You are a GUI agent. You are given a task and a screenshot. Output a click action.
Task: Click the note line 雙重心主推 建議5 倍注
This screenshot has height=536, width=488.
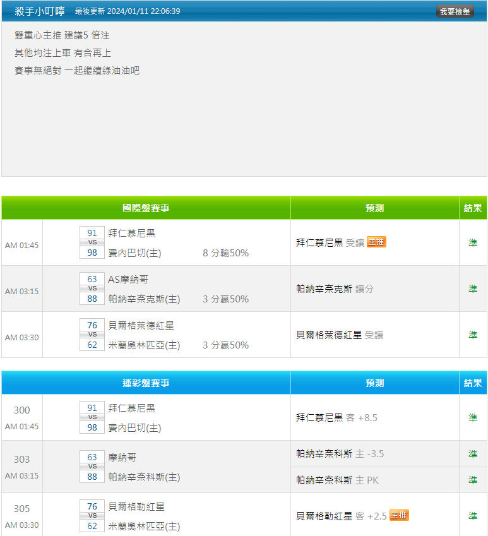tap(62, 35)
